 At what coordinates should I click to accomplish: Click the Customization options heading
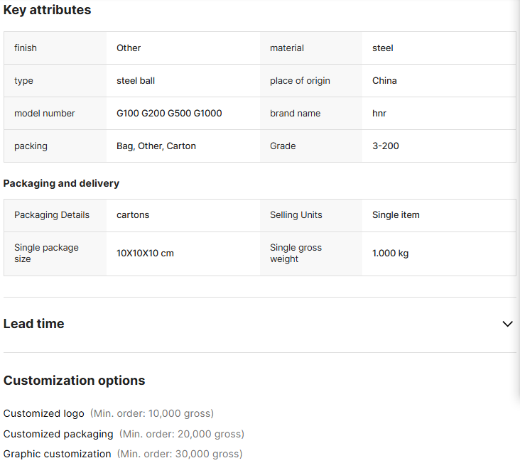tap(74, 381)
